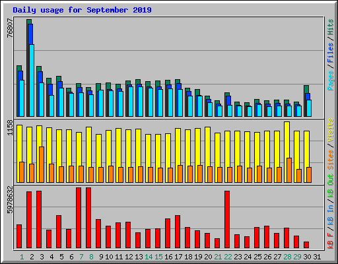Click the 'Files' legend label
The height and width of the screenshot is (264, 338).
point(331,53)
